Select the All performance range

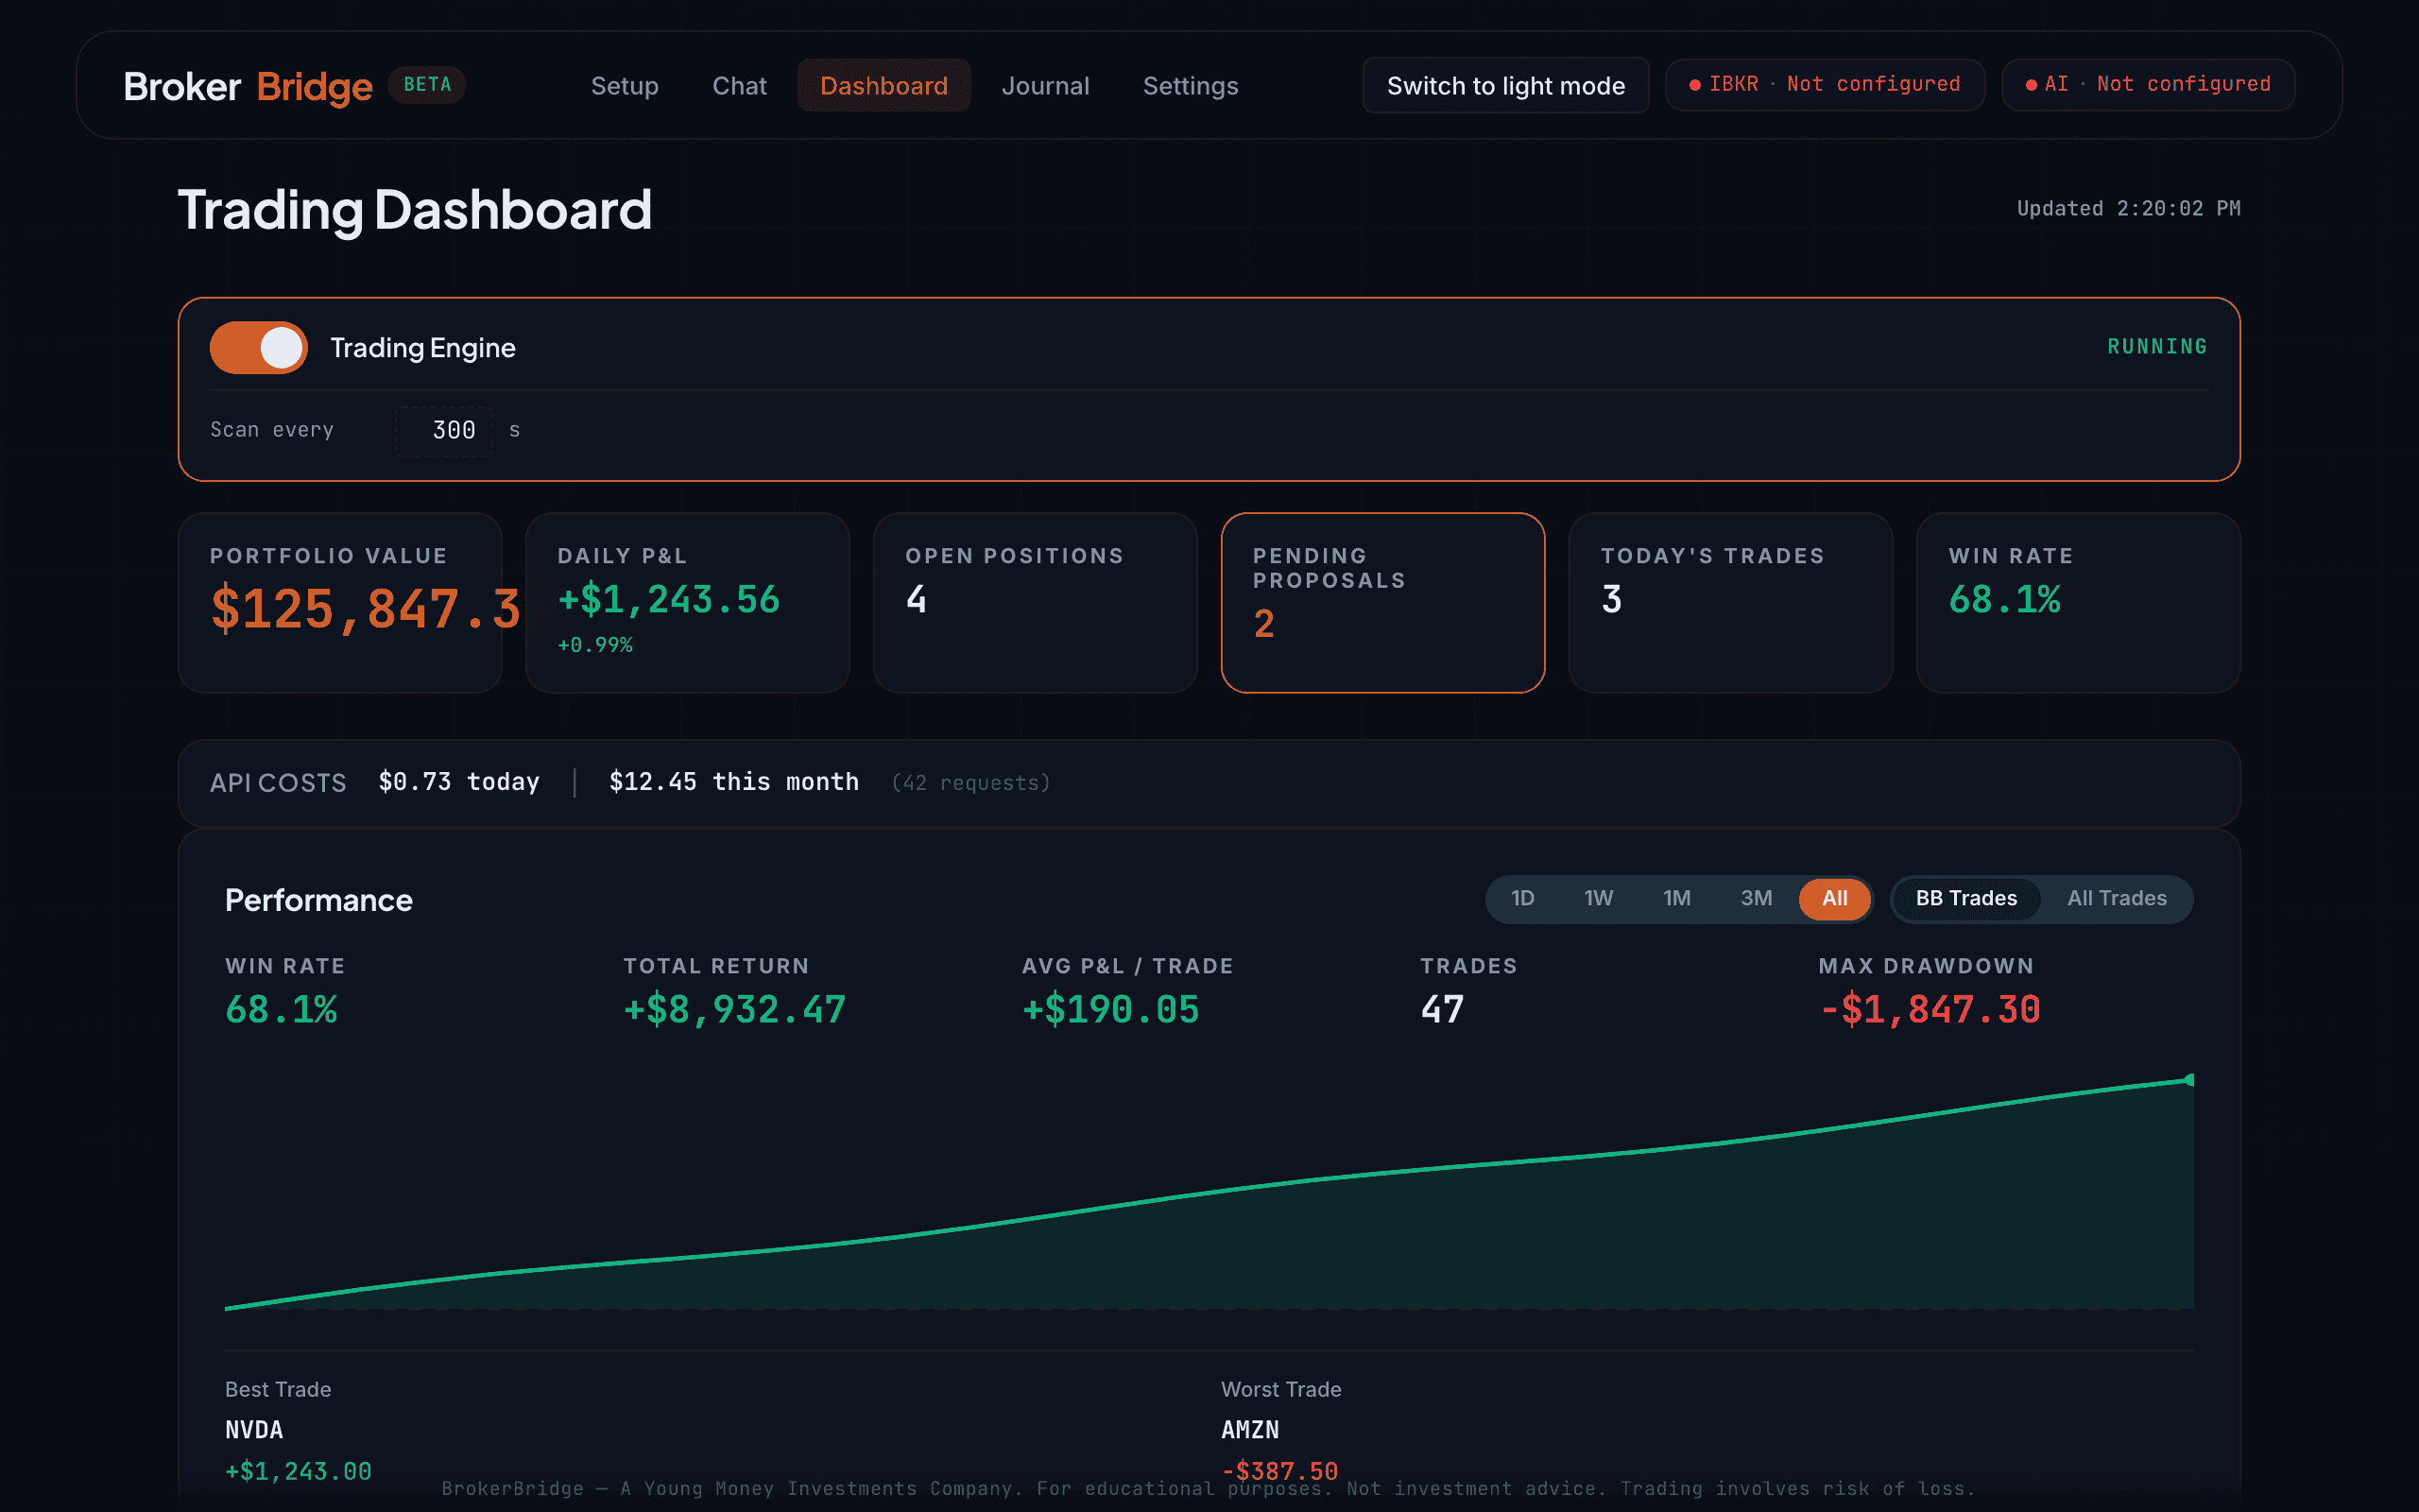[x=1834, y=899]
